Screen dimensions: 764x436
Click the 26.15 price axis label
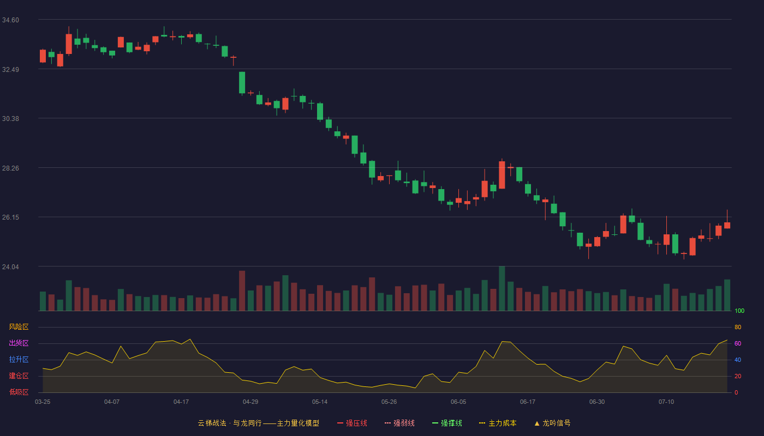click(10, 217)
